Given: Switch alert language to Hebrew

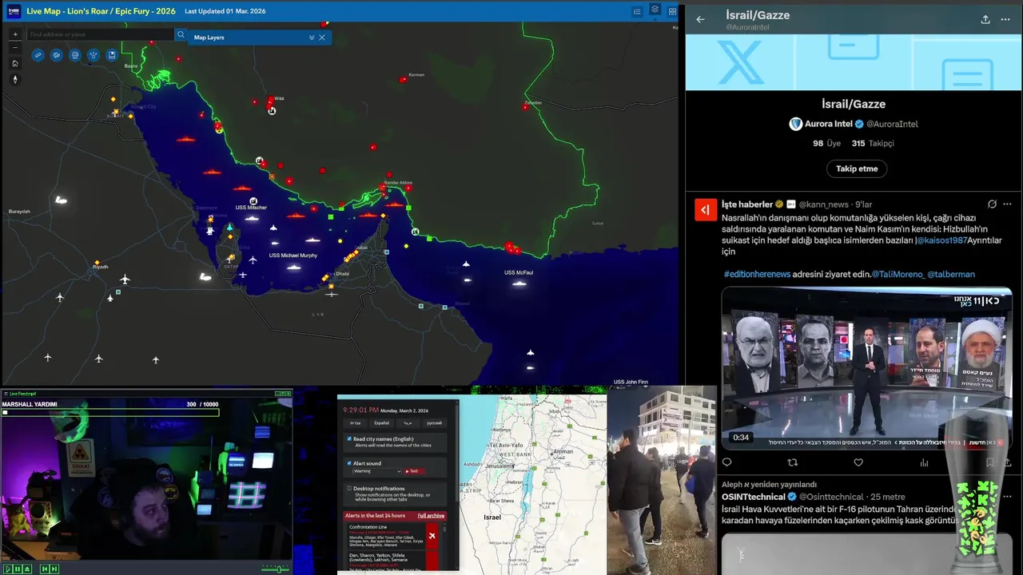Looking at the screenshot, I should pyautogui.click(x=356, y=422).
